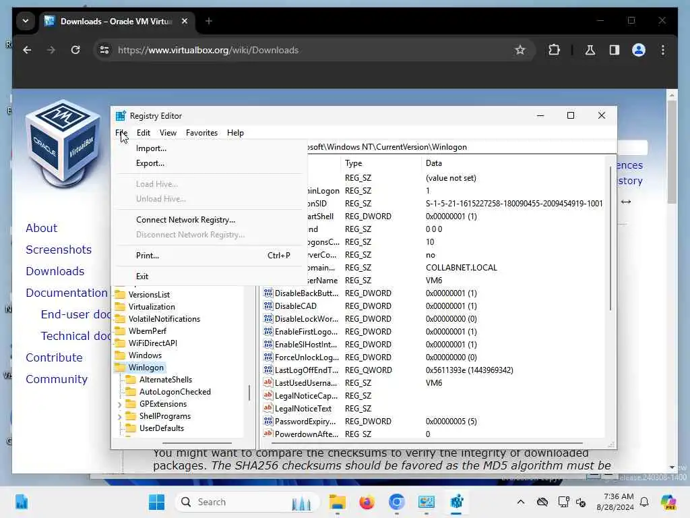This screenshot has width=690, height=518.
Task: Select the Virtualization key
Action: click(152, 307)
